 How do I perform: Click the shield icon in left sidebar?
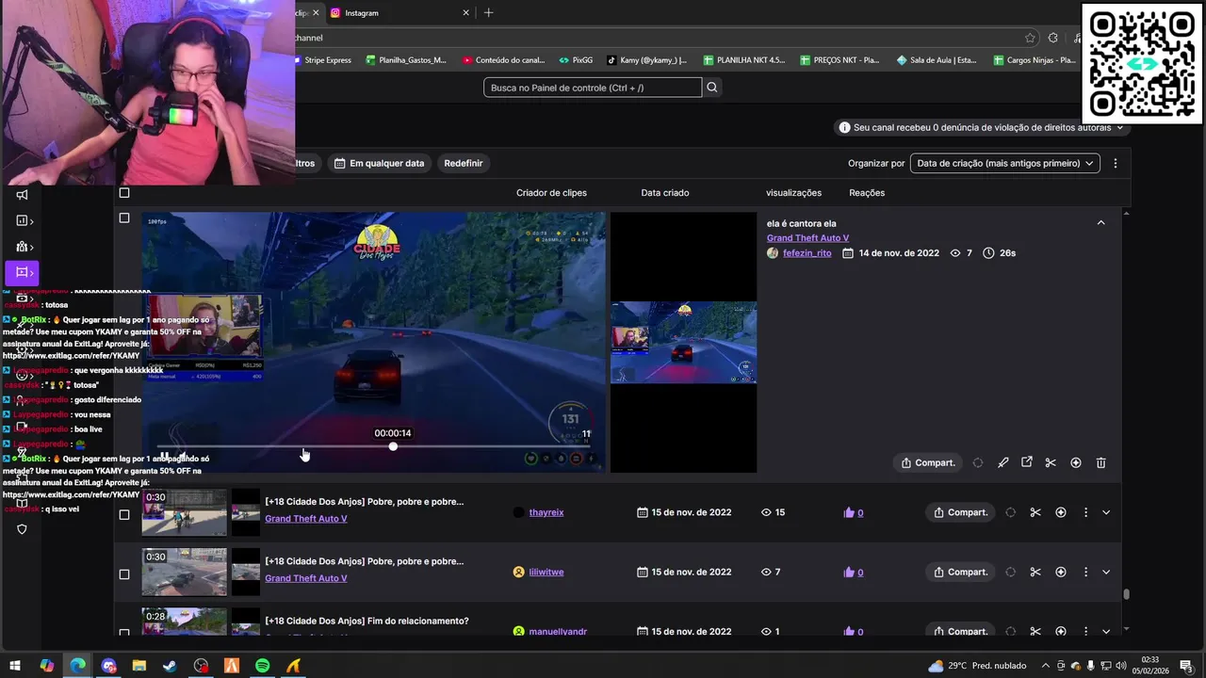pyautogui.click(x=22, y=529)
